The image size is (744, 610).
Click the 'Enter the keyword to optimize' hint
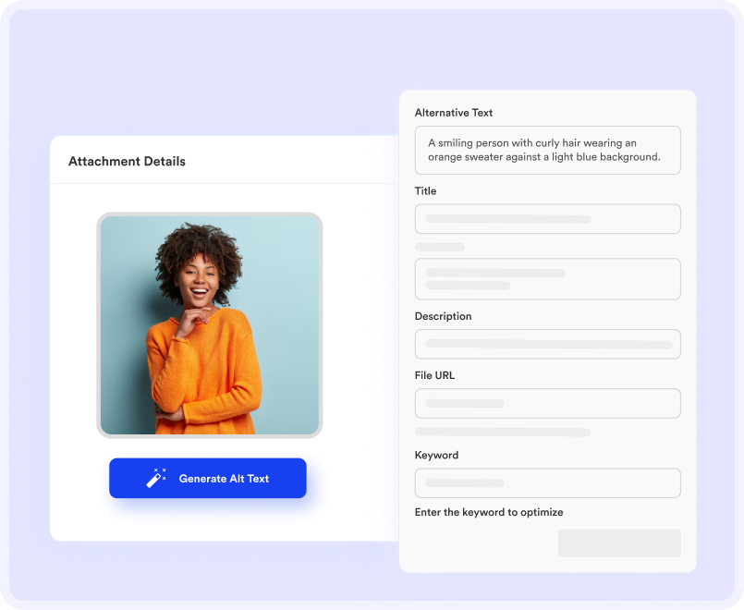pos(489,512)
